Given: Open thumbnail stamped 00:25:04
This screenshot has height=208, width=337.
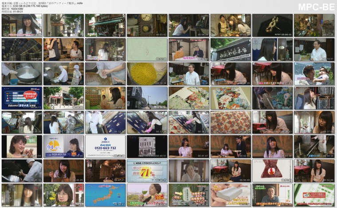Looking at the screenshot, I should coord(106,98).
